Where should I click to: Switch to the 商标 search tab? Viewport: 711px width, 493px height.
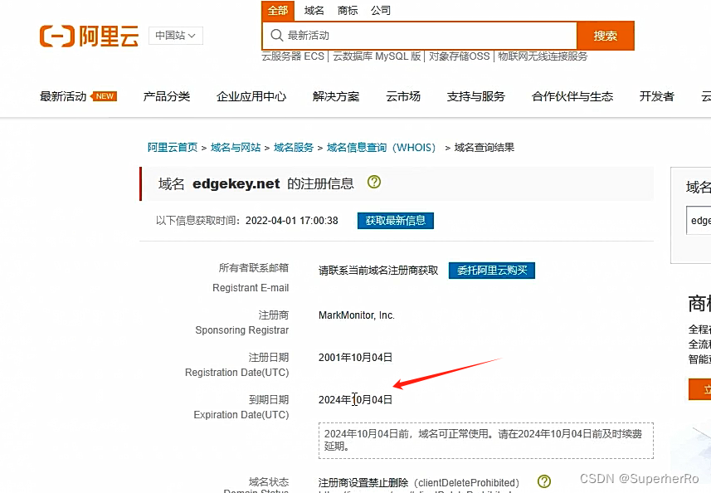point(348,10)
